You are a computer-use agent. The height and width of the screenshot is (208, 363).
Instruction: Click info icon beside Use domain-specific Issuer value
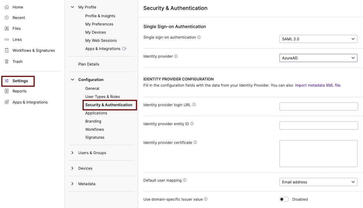coord(205,199)
